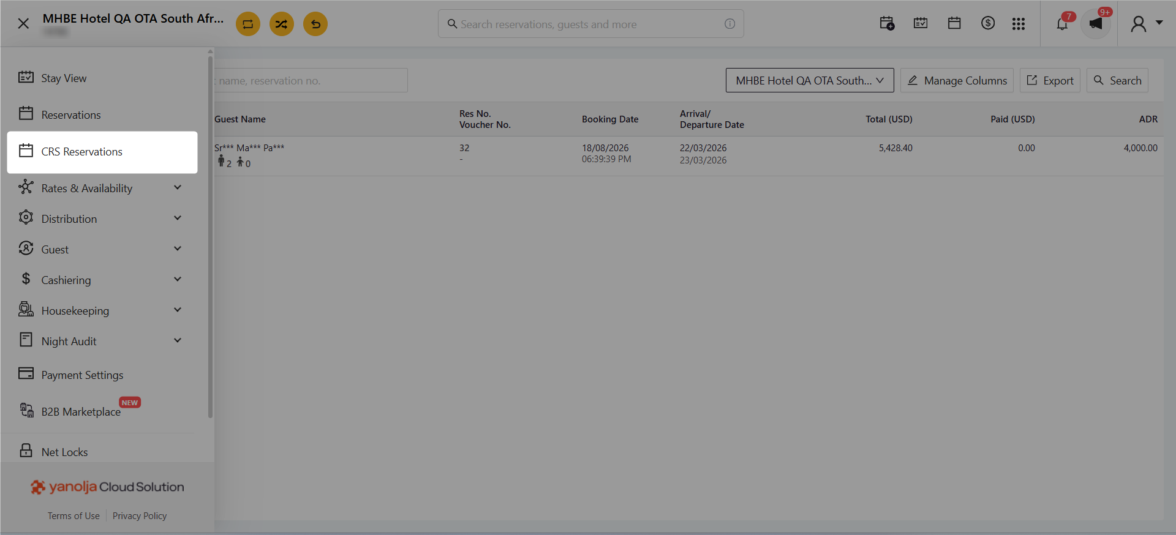Screen dimensions: 1176x535
Task: Click the name, reservation no. filter field
Action: (x=311, y=80)
